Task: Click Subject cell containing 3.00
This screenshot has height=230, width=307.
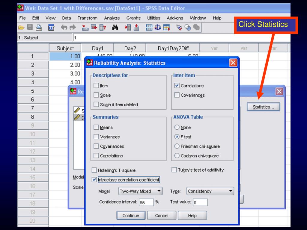Action: click(65, 74)
